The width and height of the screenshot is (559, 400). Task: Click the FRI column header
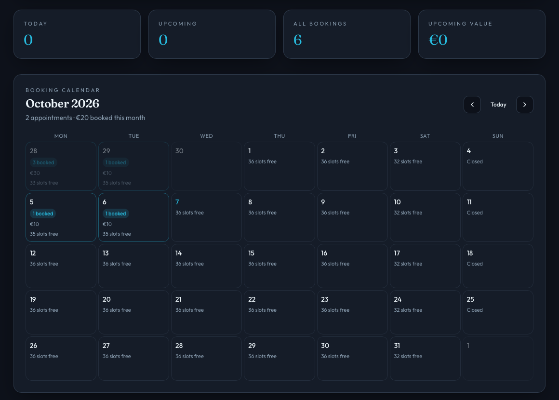tap(352, 136)
